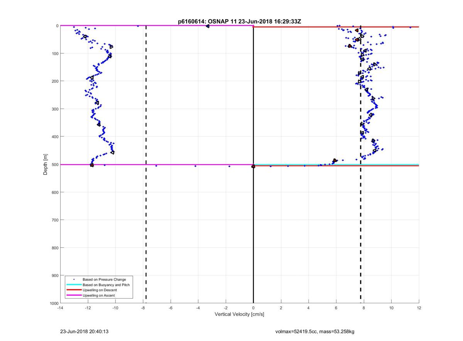The image size is (463, 341).
Task: Click the '23-Jun-2018 20:40:13' timestamp text
Action: coord(84,331)
